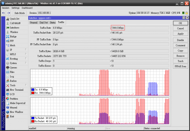190x131 pixels.
Task: Click the Disable button
Action: [180, 40]
